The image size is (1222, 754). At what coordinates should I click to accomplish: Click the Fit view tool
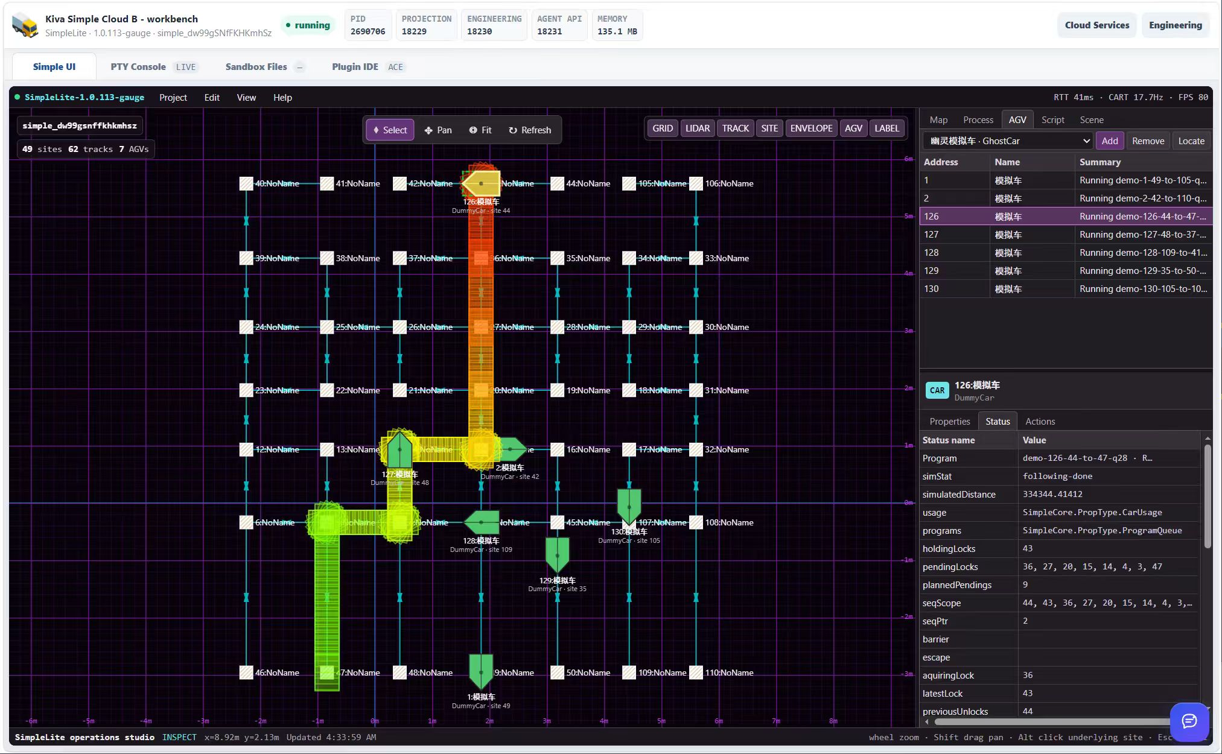(480, 130)
